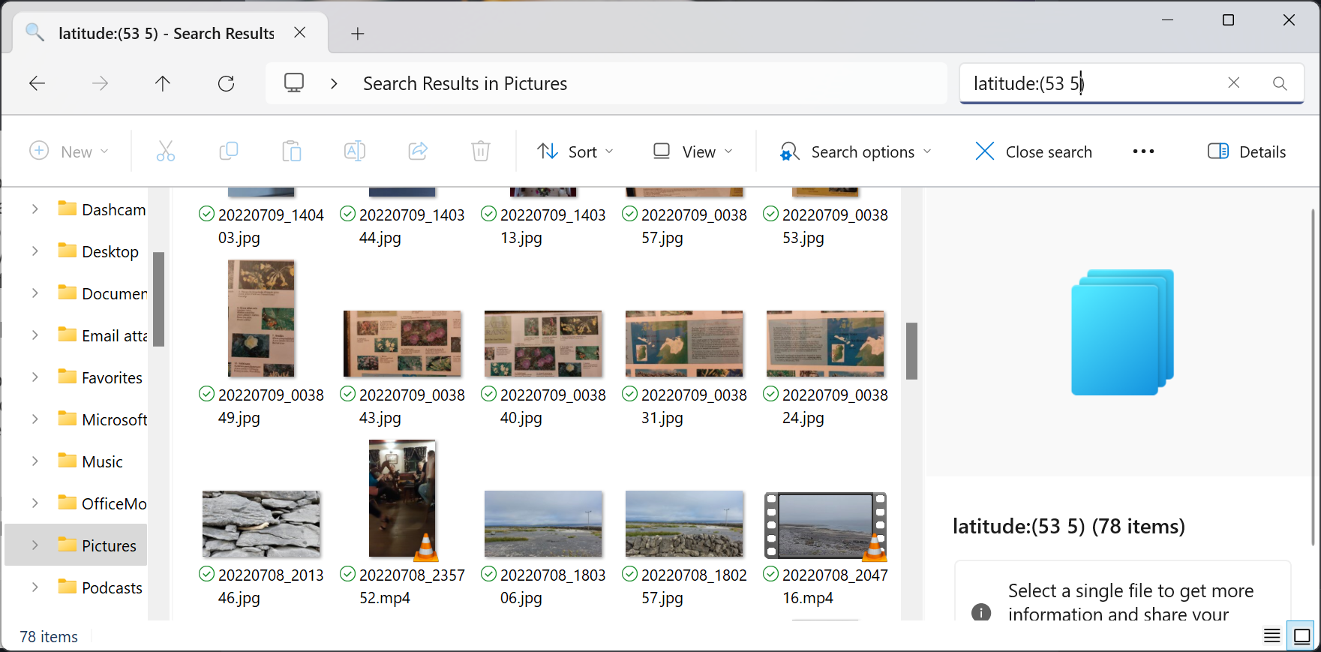Click the This PC monitor icon in address bar
Screen dimensions: 1321x652
[294, 83]
